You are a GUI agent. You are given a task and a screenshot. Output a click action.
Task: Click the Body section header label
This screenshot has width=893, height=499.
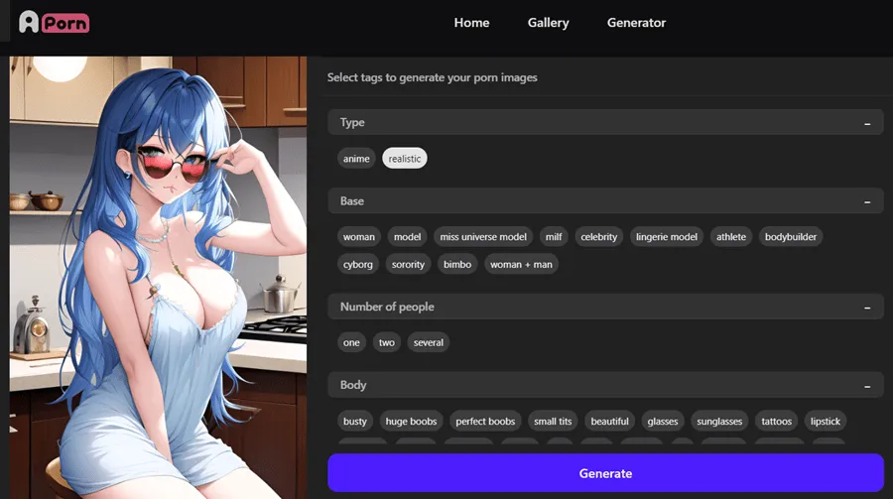353,385
